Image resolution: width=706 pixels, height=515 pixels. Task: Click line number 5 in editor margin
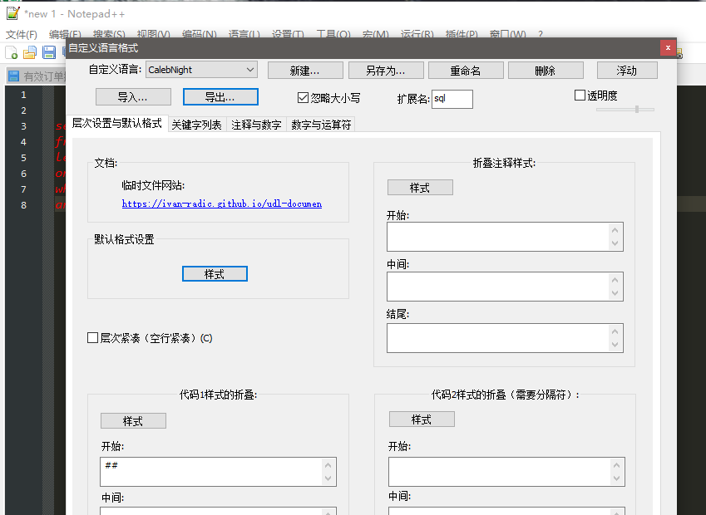[x=23, y=158]
